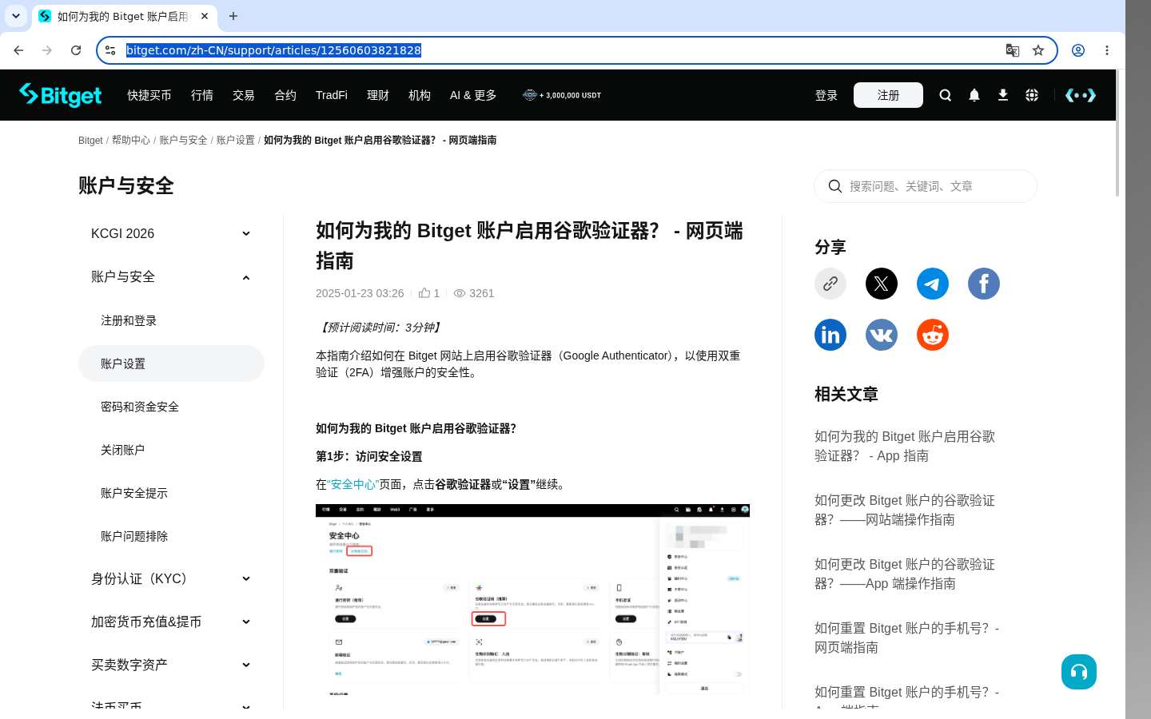Open 关闭账户 sidebar item
The image size is (1151, 719).
click(123, 450)
